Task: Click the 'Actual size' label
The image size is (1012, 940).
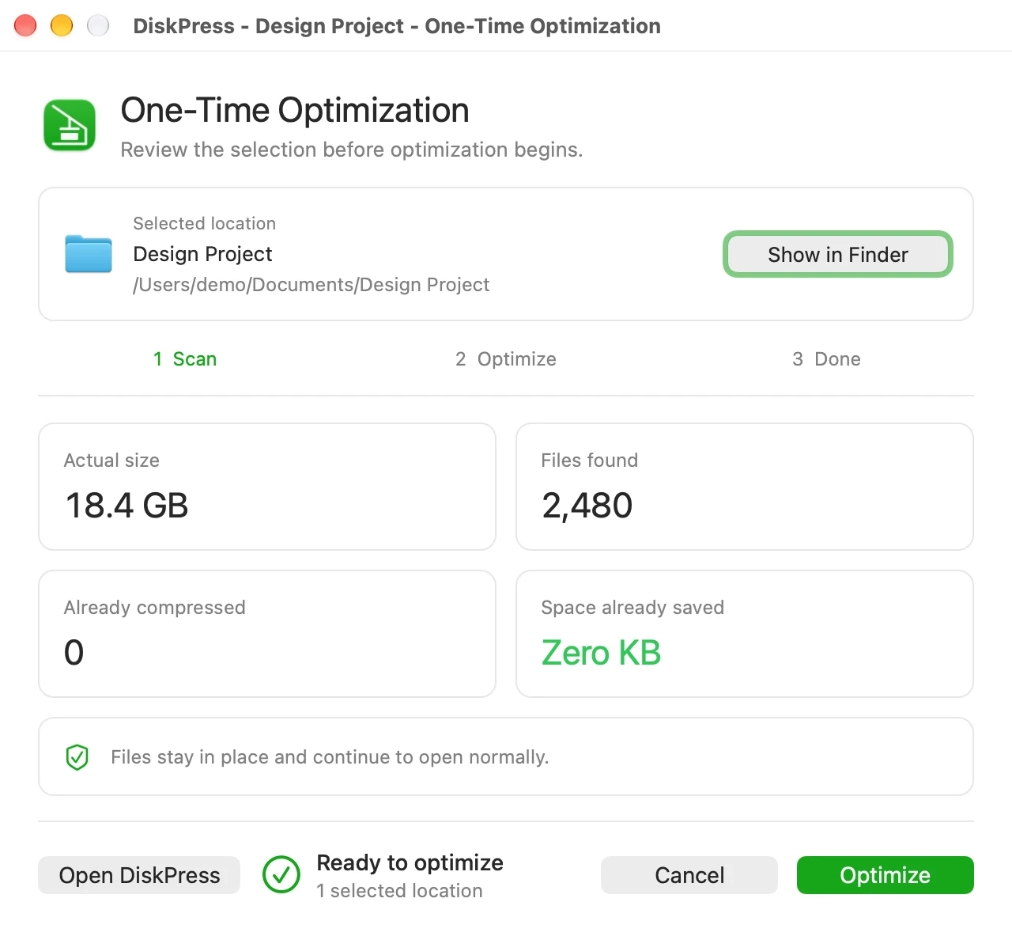Action: [111, 461]
